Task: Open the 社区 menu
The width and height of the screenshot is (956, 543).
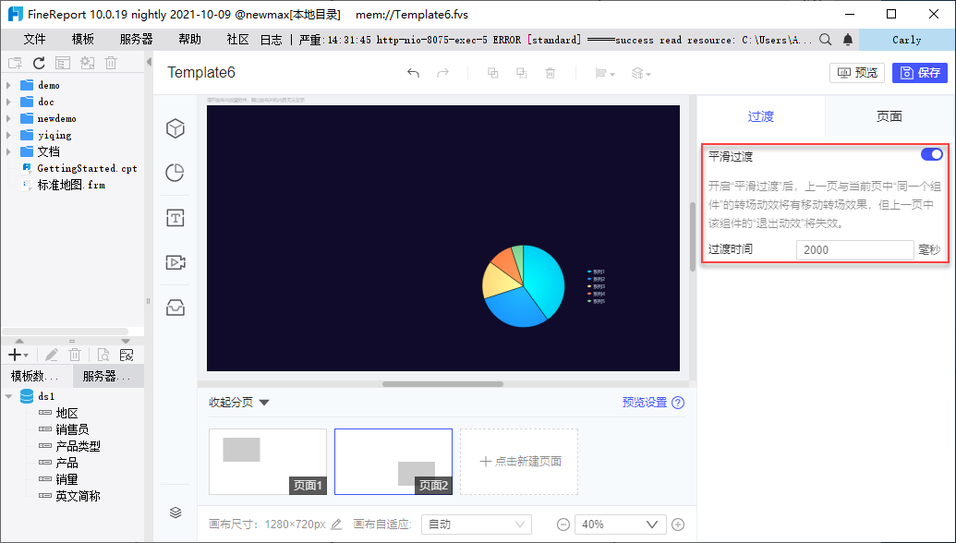Action: click(x=237, y=40)
